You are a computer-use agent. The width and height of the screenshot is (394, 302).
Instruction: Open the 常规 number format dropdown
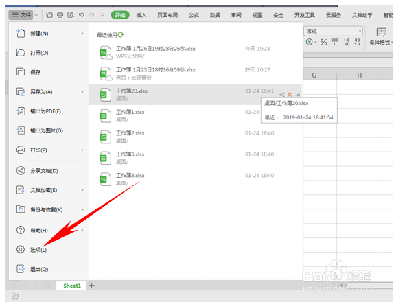point(334,31)
